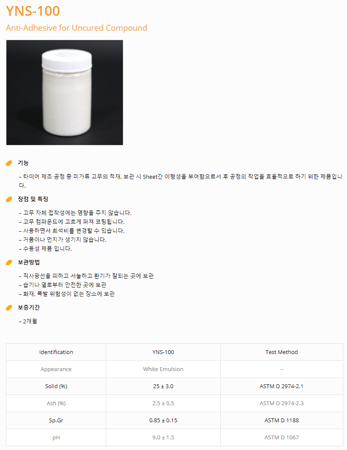
Task: Click the YNS-100 page title
Action: [x=33, y=11]
